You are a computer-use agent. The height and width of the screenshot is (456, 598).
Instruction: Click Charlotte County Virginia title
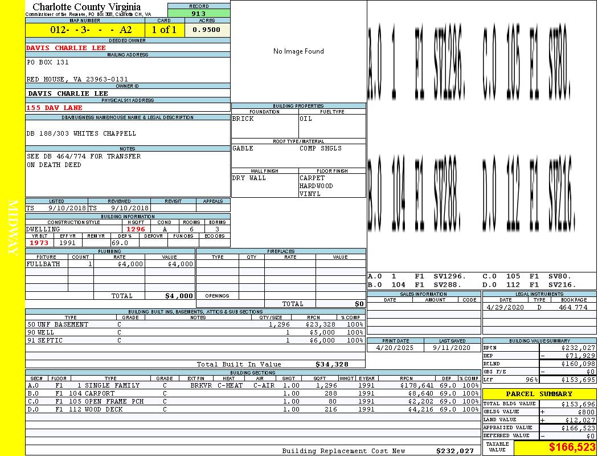87,7
